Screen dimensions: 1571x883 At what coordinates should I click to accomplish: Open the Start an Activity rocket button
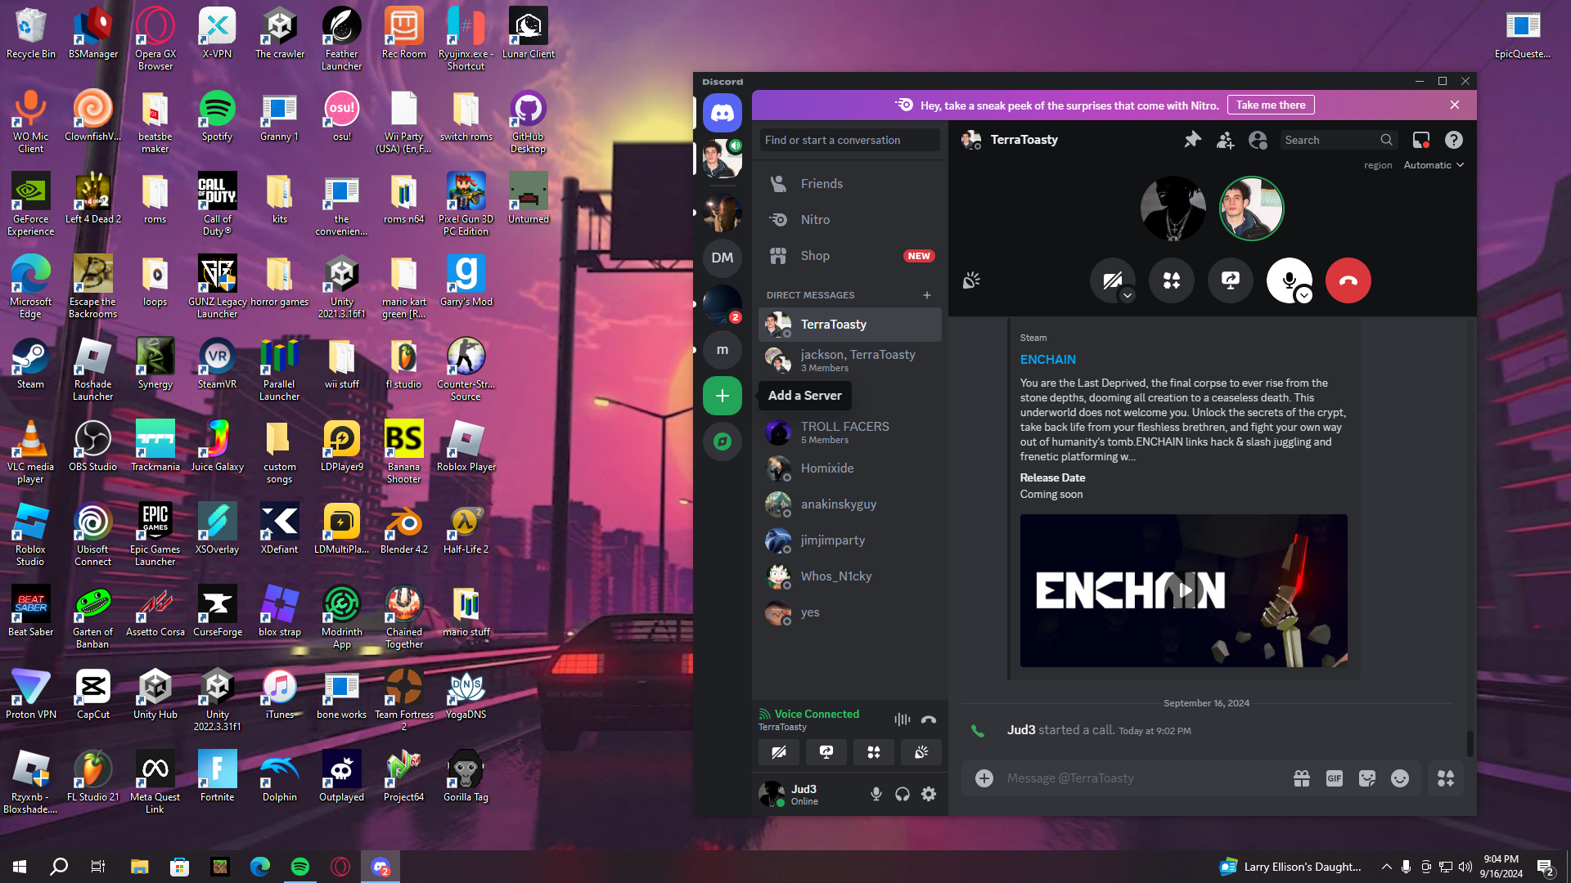tap(1172, 280)
